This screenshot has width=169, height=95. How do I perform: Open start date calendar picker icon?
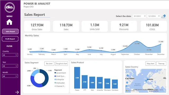click(145, 16)
